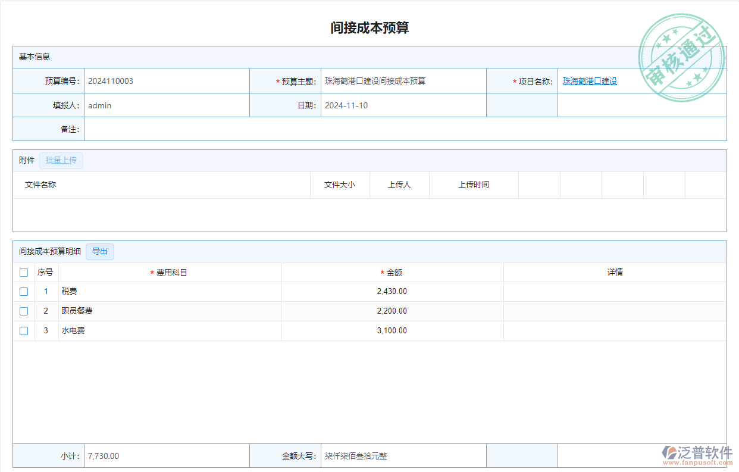739x472 pixels.
Task: Click the 详情 cell in the 税费 row
Action: [615, 292]
